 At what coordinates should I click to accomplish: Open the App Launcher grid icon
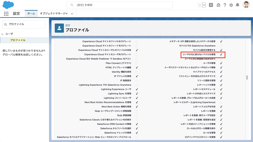(x=6, y=14)
